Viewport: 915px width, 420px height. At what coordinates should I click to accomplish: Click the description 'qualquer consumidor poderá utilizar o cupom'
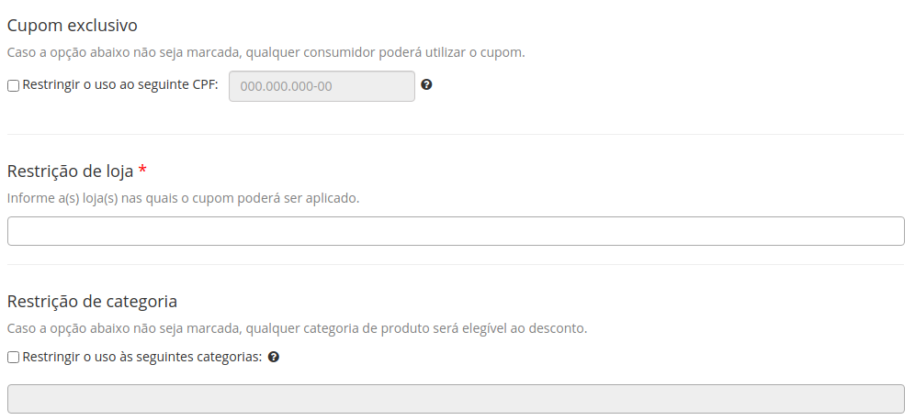[x=385, y=52]
